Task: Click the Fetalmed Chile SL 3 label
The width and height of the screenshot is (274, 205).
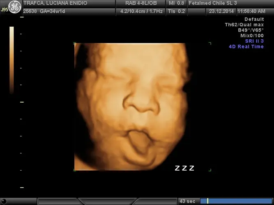Action: (x=213, y=3)
